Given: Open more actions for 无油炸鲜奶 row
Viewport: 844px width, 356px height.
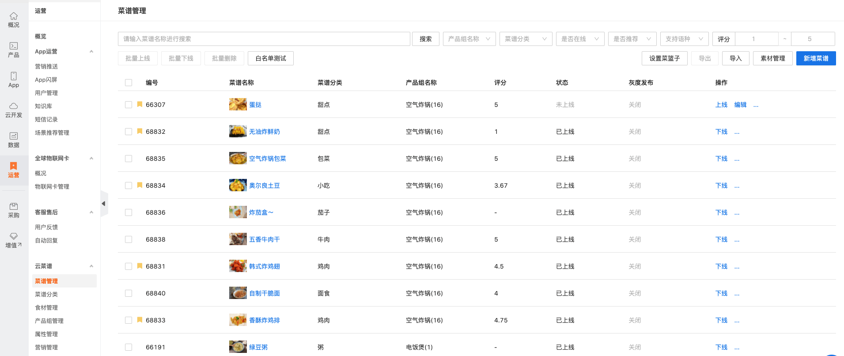Looking at the screenshot, I should pos(737,132).
